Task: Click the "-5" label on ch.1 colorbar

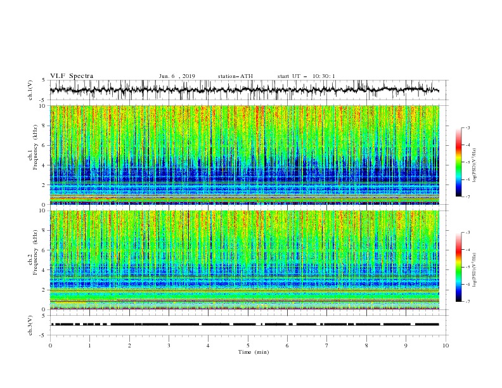Action: (x=467, y=162)
